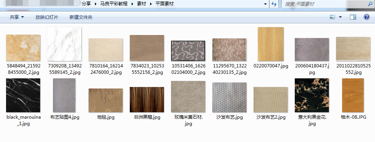375x142 pixels.
Task: Select the 沙发布艺2.jpg fabric thumbnail
Action: tap(271, 100)
